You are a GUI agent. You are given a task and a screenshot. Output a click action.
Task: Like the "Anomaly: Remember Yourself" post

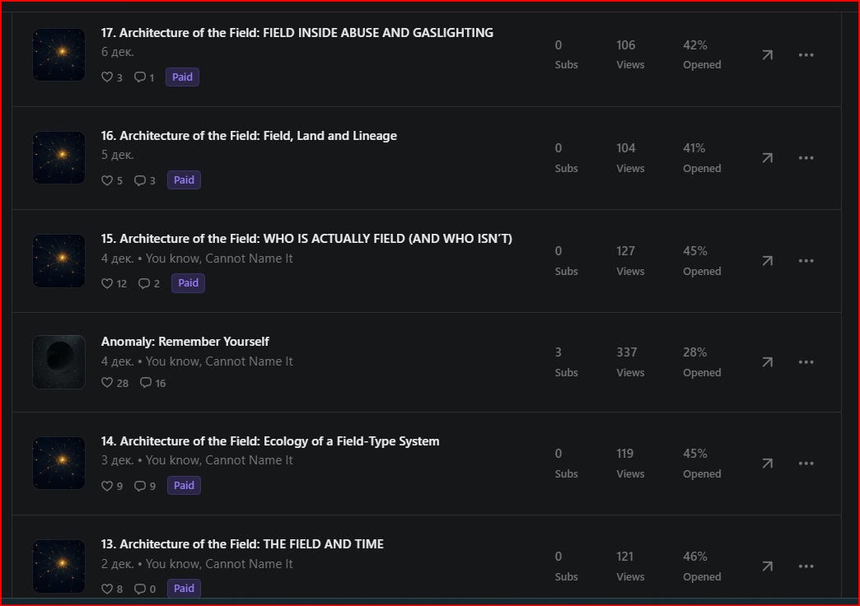(x=107, y=382)
